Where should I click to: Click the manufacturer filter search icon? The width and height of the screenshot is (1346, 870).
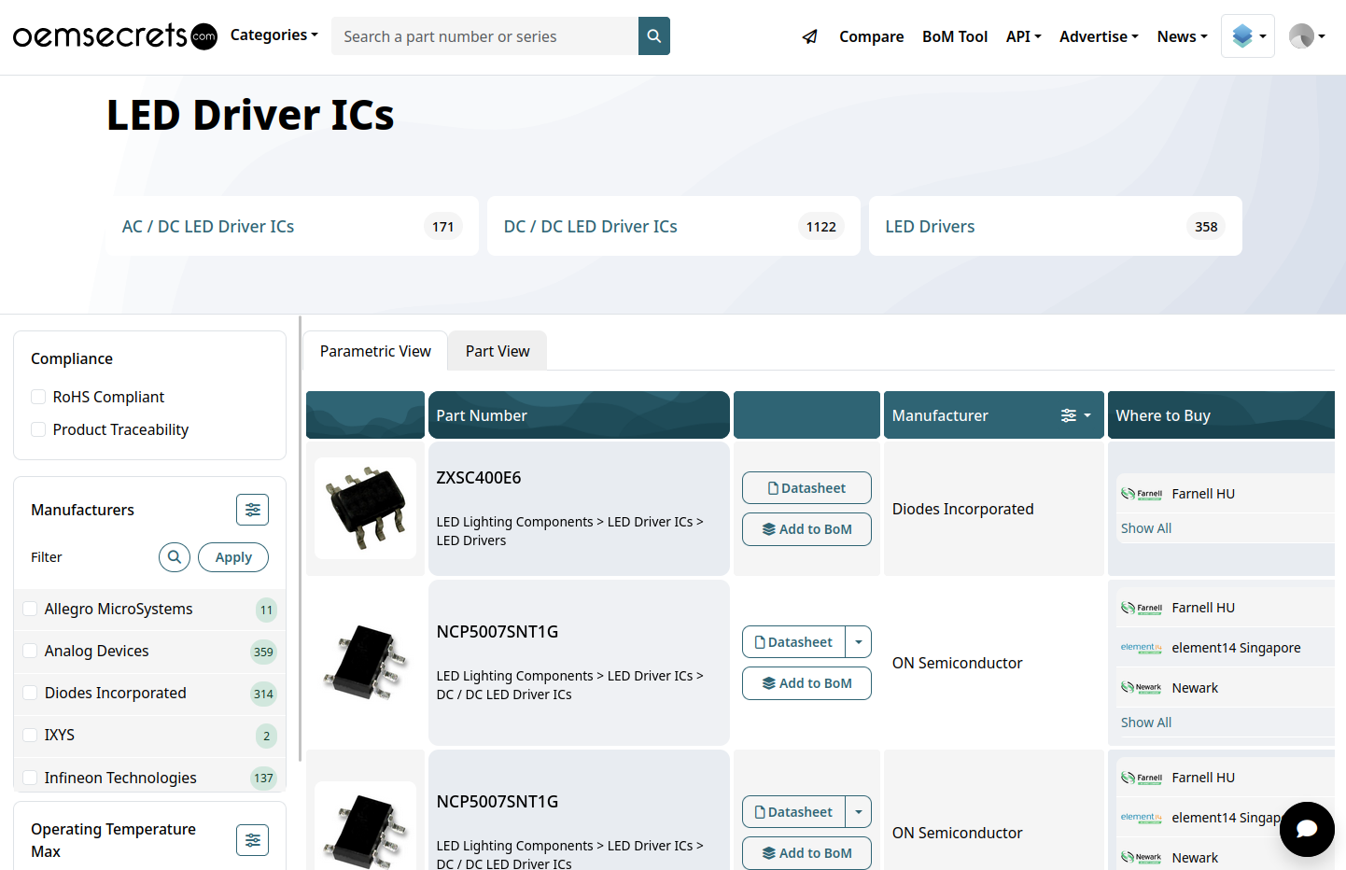click(x=175, y=557)
